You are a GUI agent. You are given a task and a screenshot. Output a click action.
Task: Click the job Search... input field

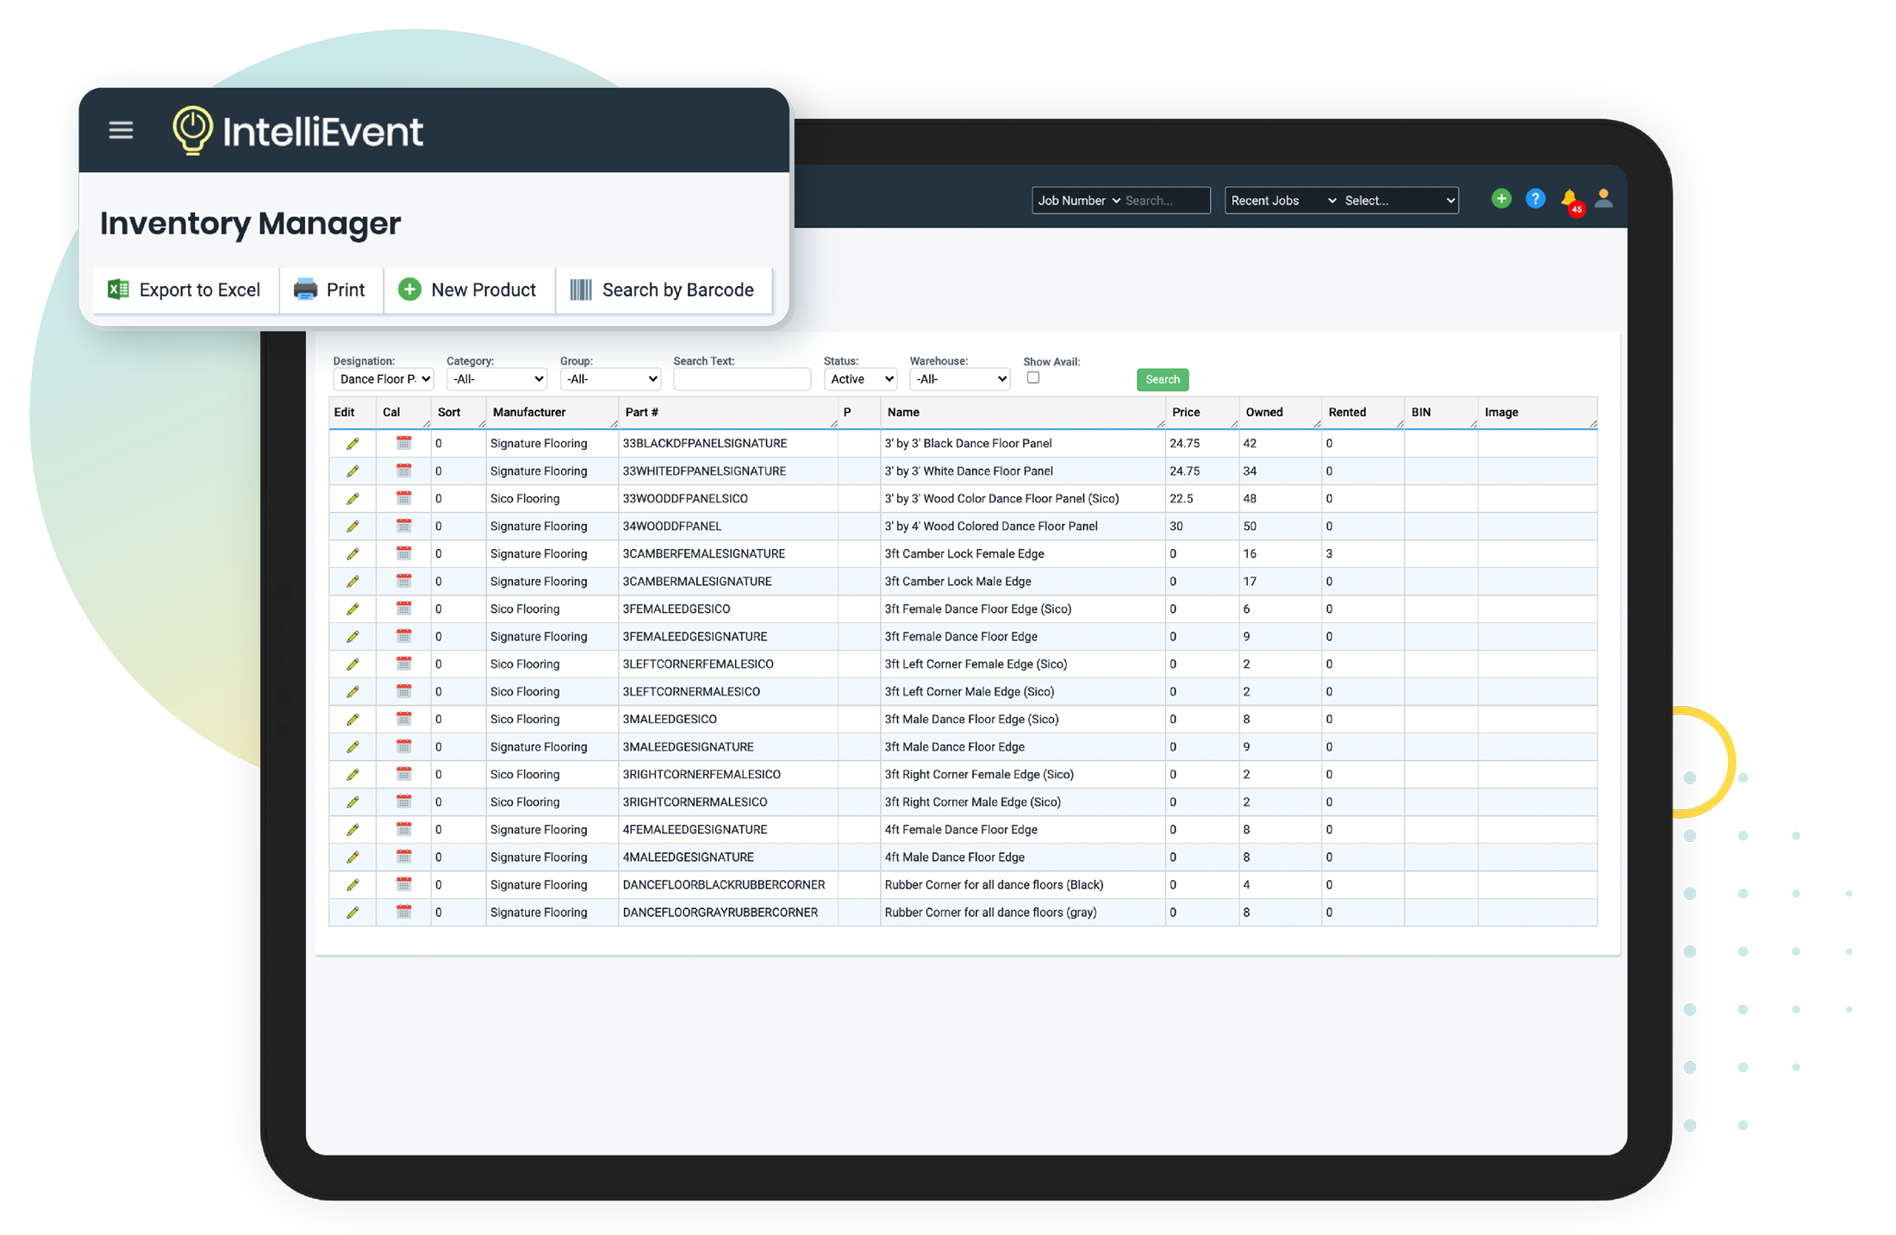click(x=1166, y=200)
